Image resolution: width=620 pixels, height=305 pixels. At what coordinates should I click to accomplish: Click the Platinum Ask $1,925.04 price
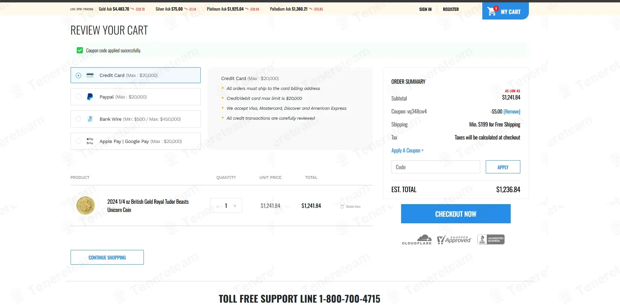[x=225, y=9]
